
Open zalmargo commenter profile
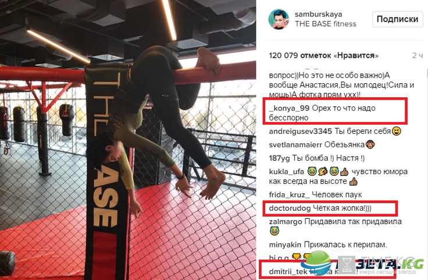(x=286, y=222)
